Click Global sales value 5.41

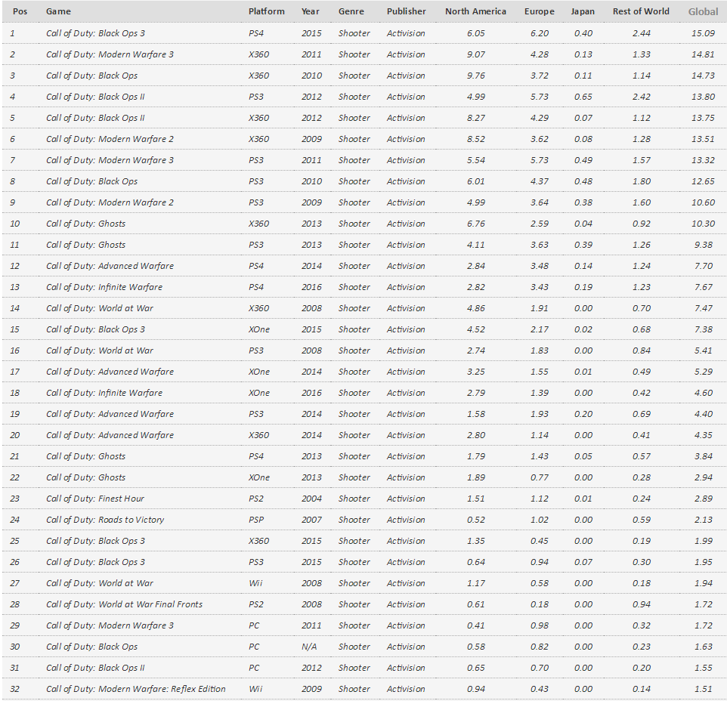pyautogui.click(x=704, y=350)
